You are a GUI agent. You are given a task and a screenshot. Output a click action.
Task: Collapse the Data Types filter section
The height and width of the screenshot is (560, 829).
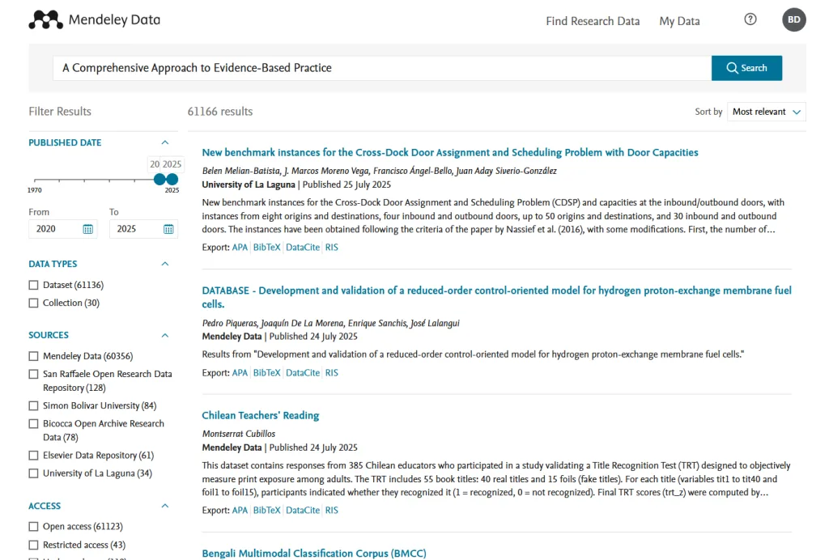pyautogui.click(x=165, y=264)
